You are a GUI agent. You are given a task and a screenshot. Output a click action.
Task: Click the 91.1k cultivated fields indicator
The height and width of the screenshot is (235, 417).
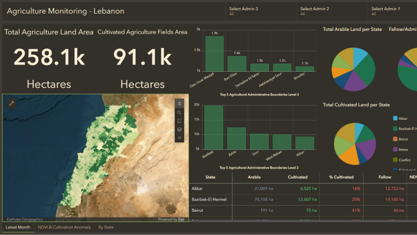142,57
